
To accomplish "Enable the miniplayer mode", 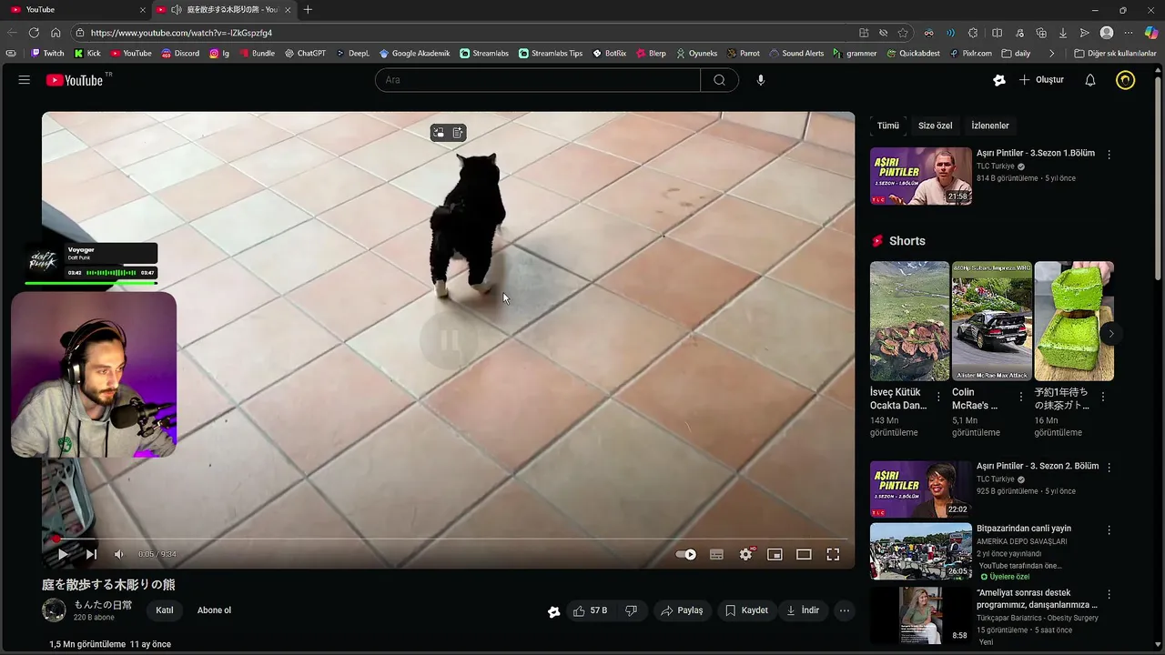I will [x=775, y=554].
